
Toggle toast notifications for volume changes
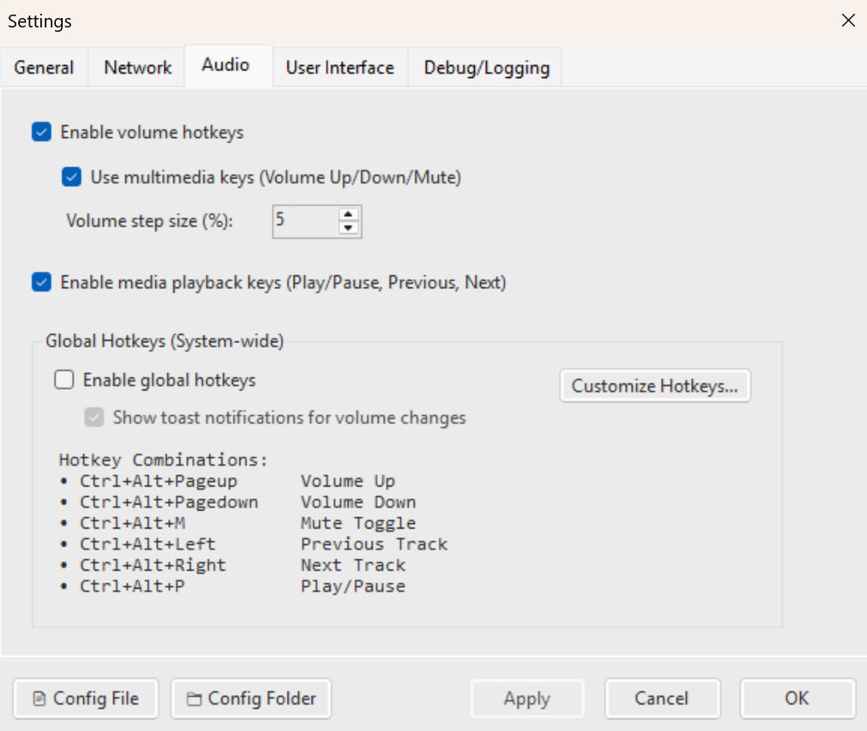pos(94,418)
